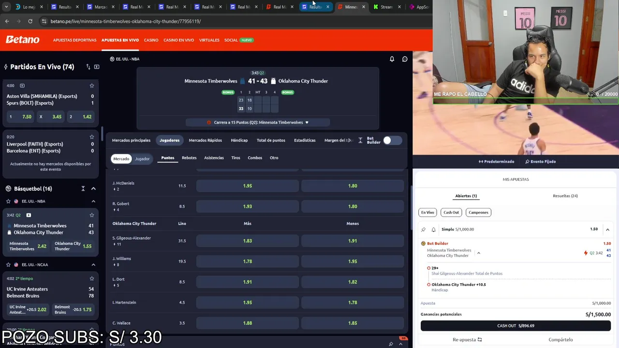Favorite the UC Irvine Anteaters match star
Viewport: 619px width, 348px height.
click(x=92, y=278)
